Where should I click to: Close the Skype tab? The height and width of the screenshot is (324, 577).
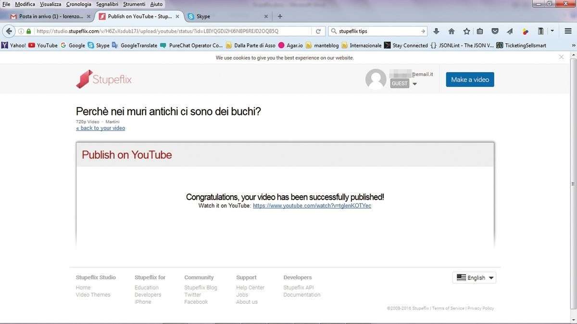point(266,16)
